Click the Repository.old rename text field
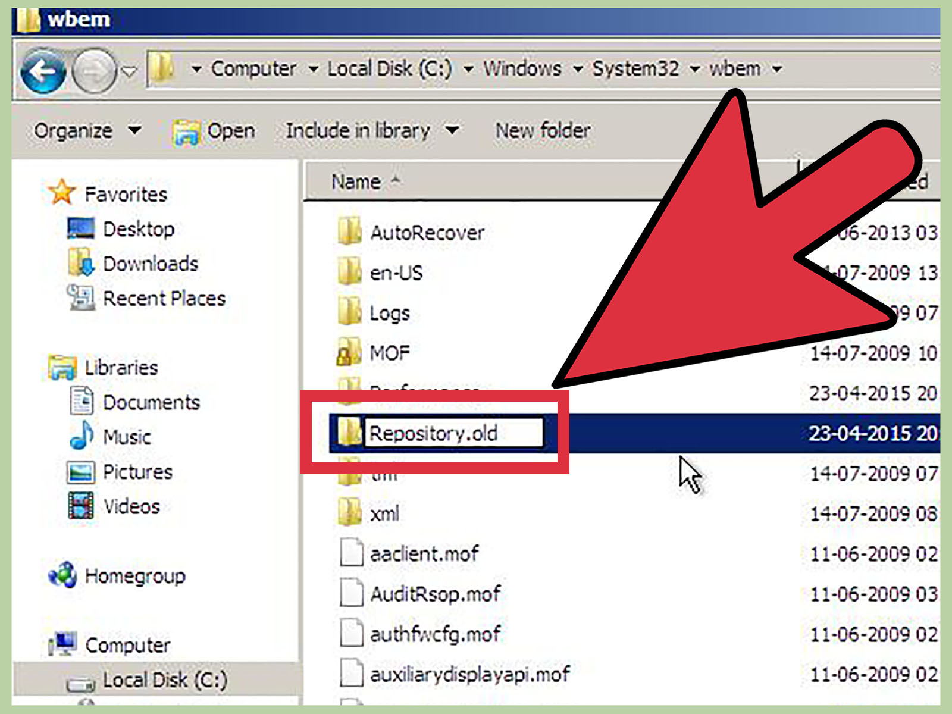952x714 pixels. [x=453, y=433]
